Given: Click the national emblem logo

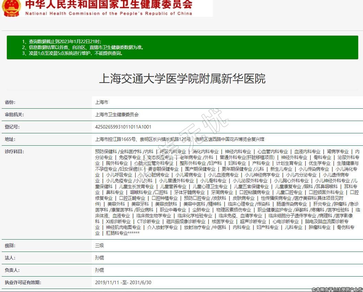Looking at the screenshot, I should 11,8.
